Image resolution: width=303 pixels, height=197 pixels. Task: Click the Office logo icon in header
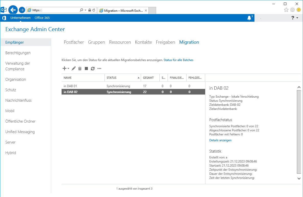click(x=4, y=18)
